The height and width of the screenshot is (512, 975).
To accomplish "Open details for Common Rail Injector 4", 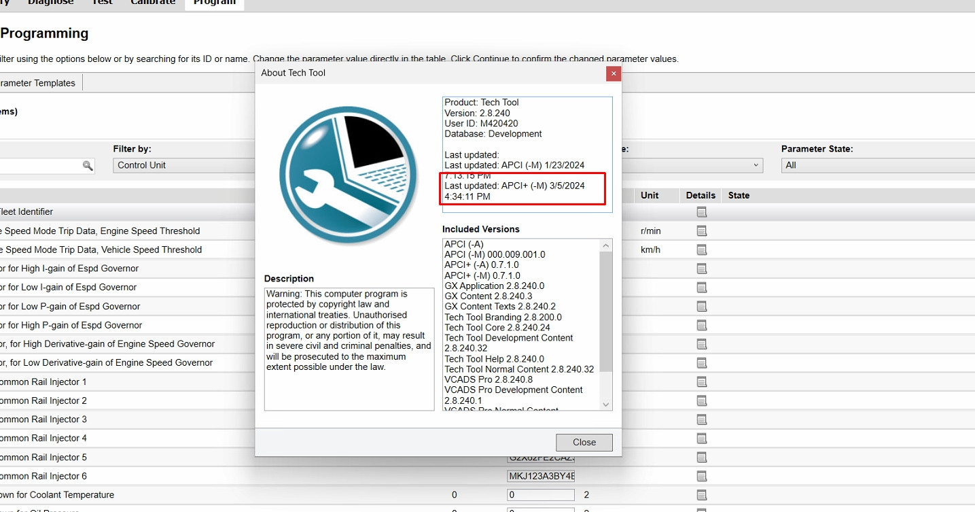I will click(x=702, y=439).
